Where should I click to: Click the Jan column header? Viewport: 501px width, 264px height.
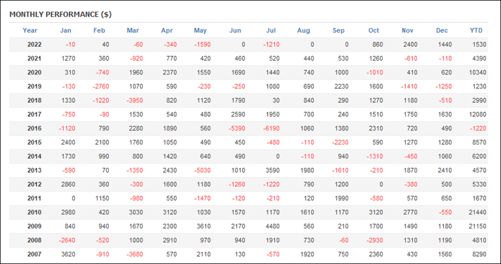[66, 31]
